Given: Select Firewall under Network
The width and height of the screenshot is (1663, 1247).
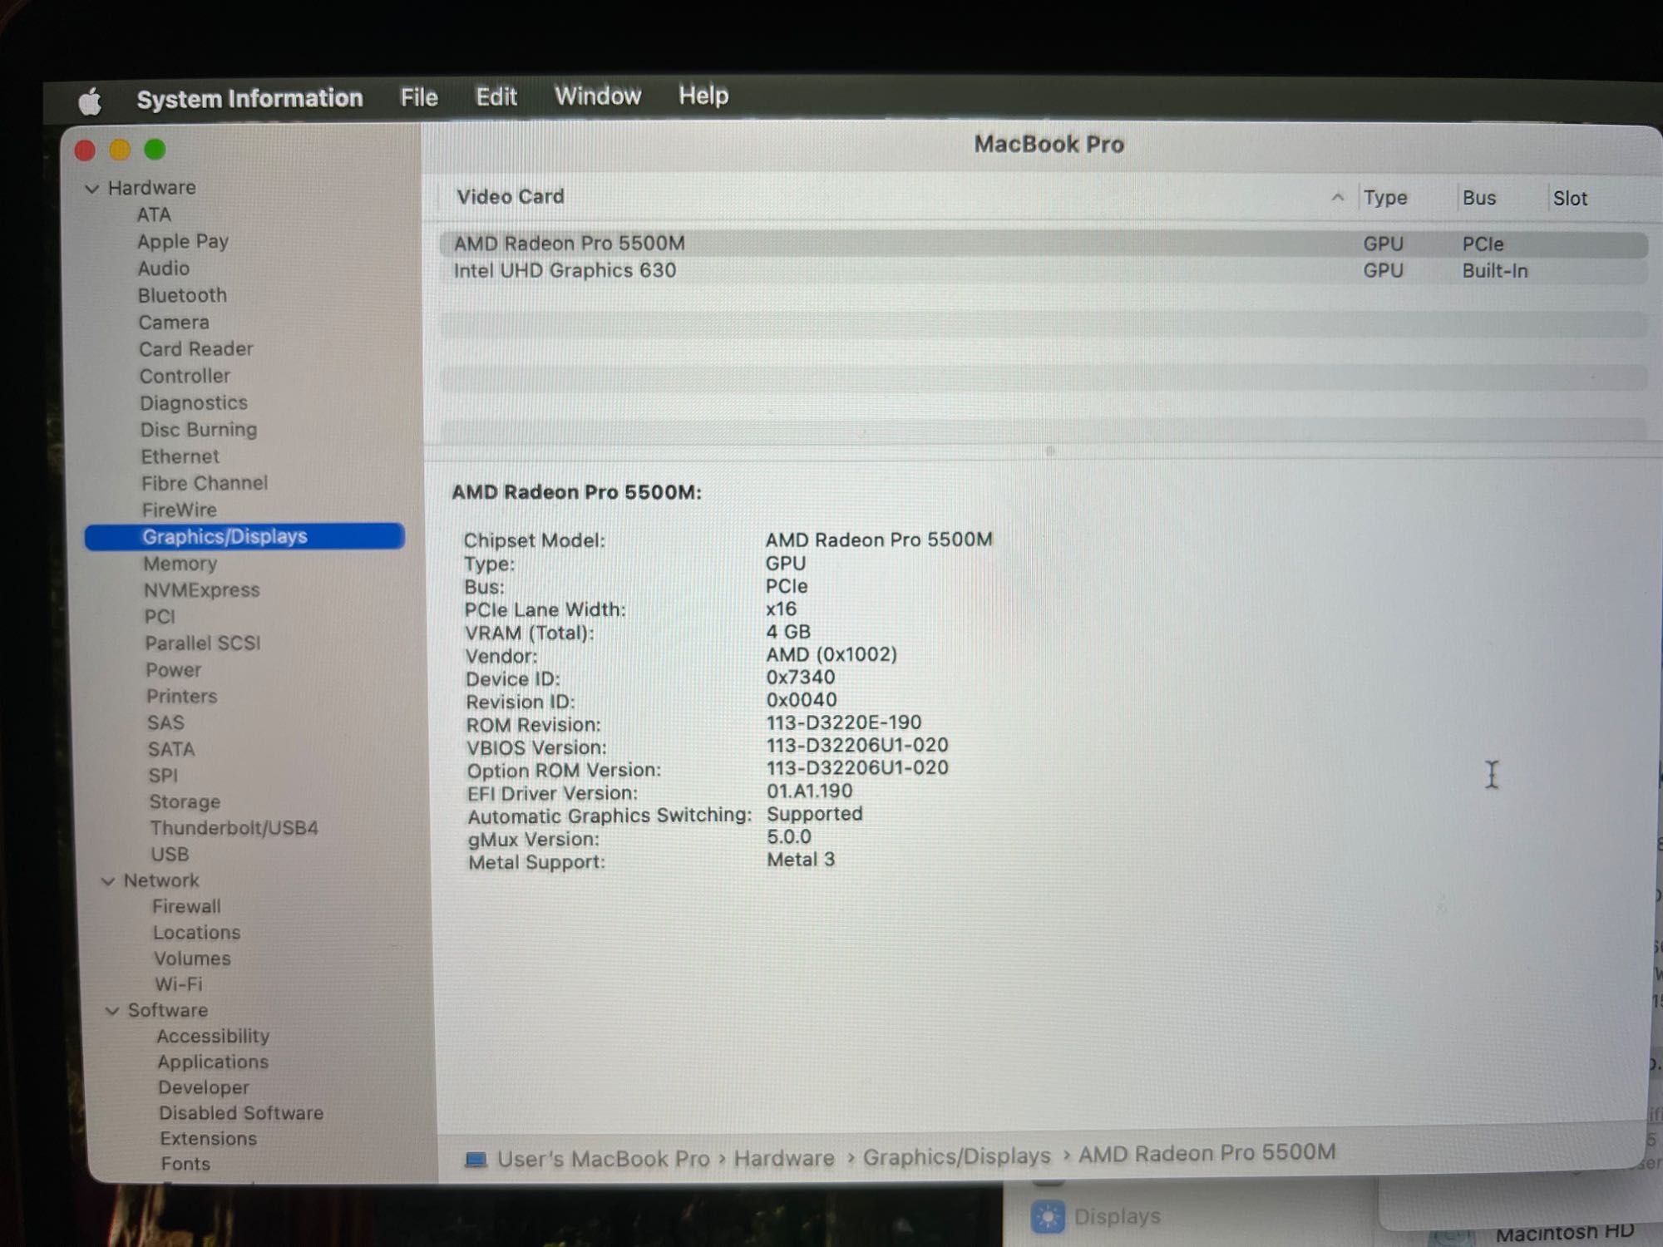Looking at the screenshot, I should [x=186, y=907].
